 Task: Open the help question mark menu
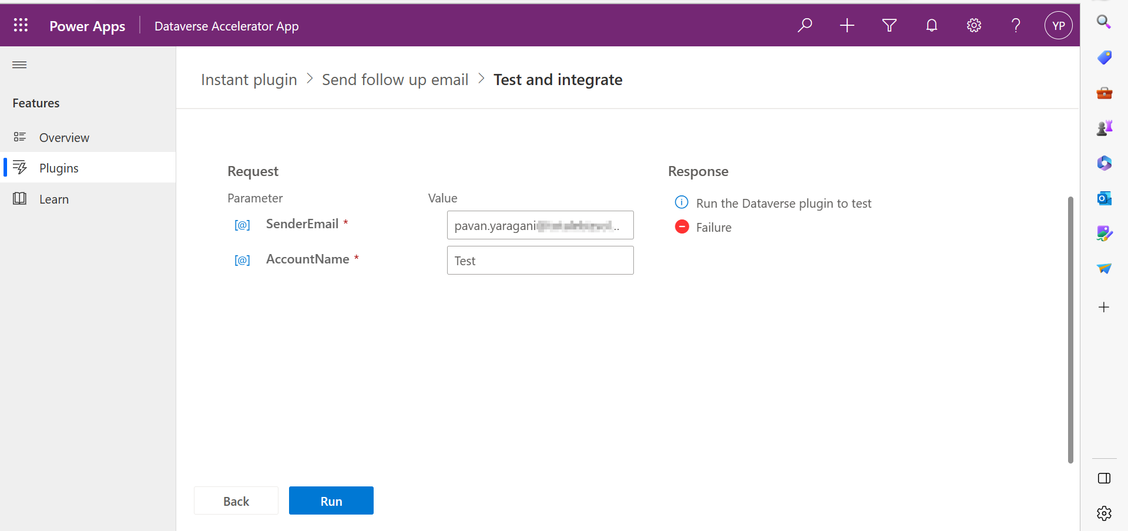coord(1016,25)
